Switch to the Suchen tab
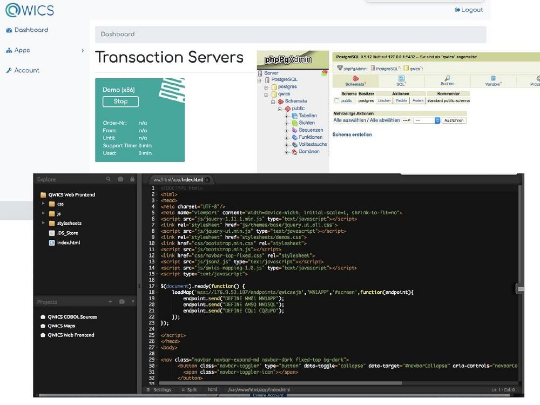The width and height of the screenshot is (540, 405). pos(447,81)
